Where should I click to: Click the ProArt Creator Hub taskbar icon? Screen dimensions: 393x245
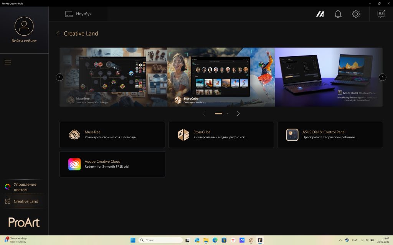260,240
